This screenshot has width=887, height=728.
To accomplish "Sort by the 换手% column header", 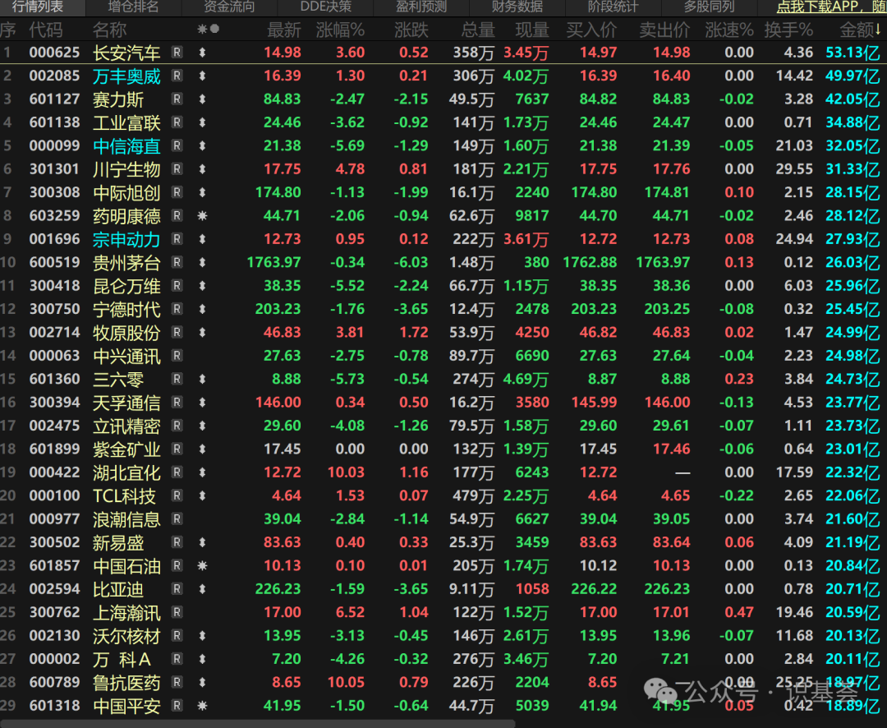I will click(x=788, y=30).
